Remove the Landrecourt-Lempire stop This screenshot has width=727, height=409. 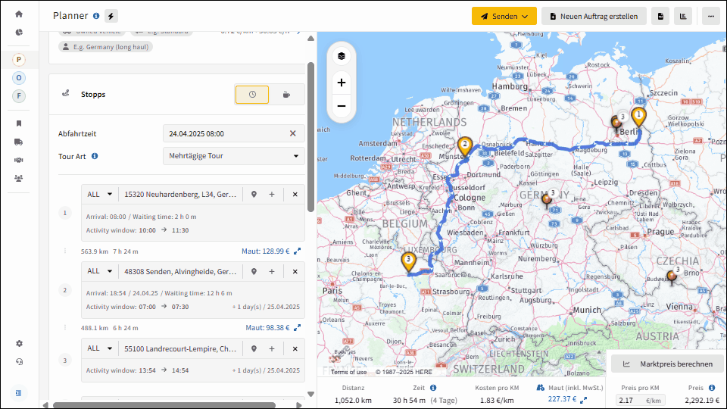295,348
